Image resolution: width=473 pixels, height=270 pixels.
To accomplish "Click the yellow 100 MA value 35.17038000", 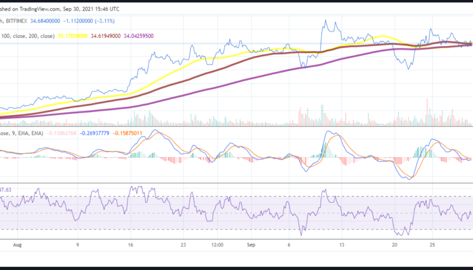I will click(73, 33).
